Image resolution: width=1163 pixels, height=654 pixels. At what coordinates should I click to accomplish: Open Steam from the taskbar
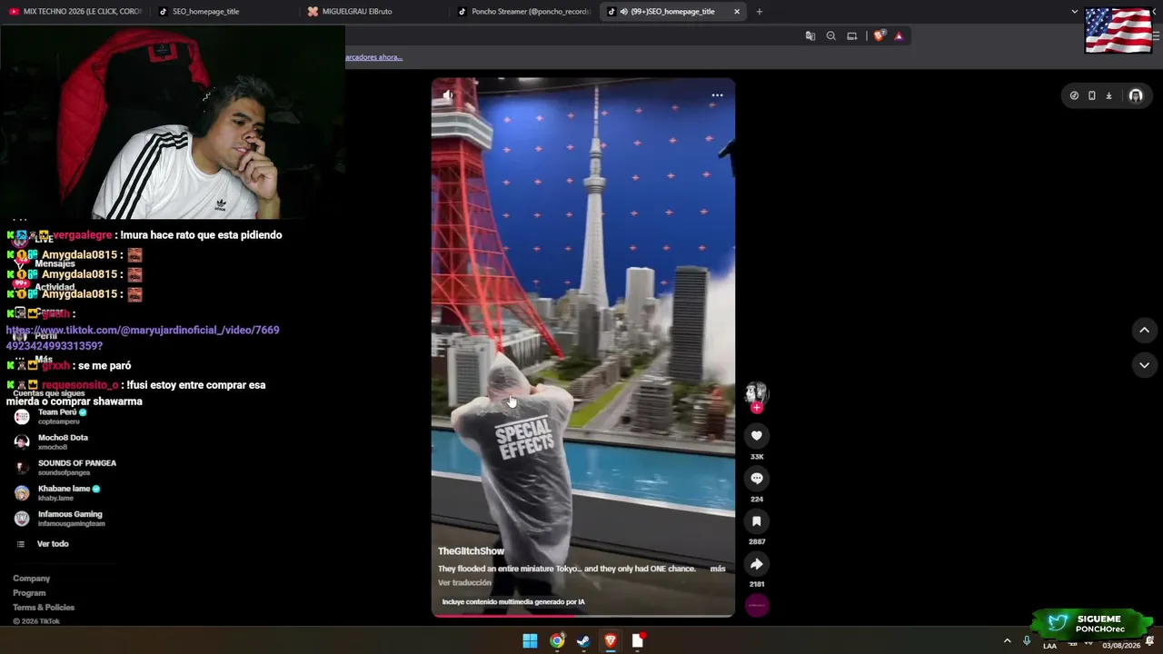(x=583, y=641)
